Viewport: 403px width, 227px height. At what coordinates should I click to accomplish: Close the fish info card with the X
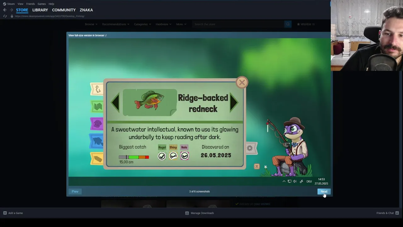click(242, 83)
